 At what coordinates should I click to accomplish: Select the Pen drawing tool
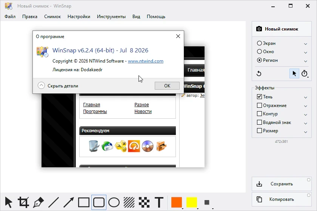click(x=38, y=202)
